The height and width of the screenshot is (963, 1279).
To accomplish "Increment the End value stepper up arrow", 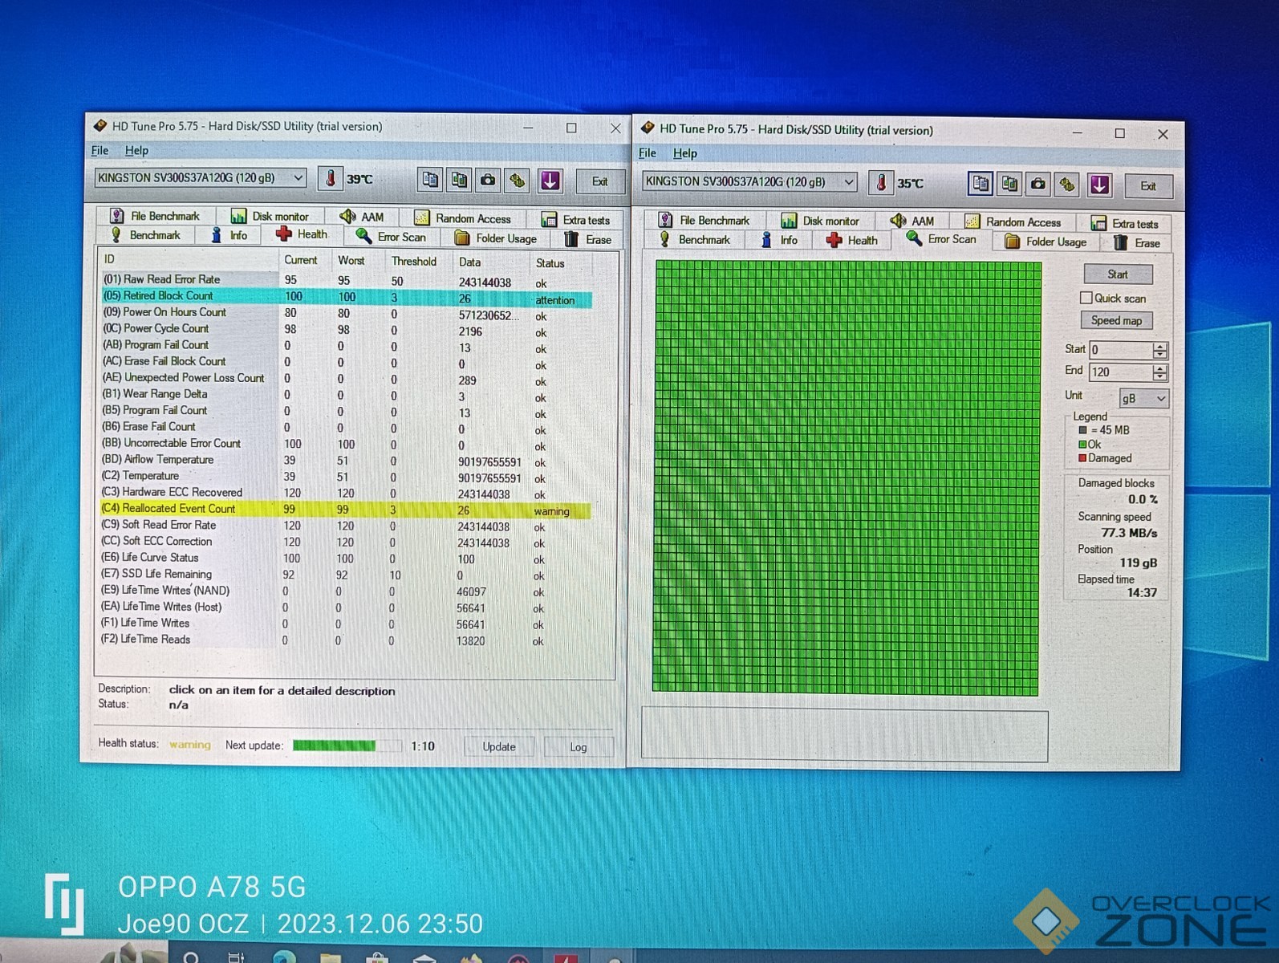I will 1159,368.
